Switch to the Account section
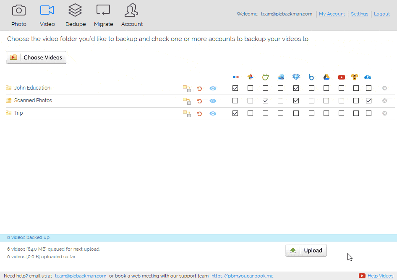The width and height of the screenshot is (397, 280). point(132,15)
